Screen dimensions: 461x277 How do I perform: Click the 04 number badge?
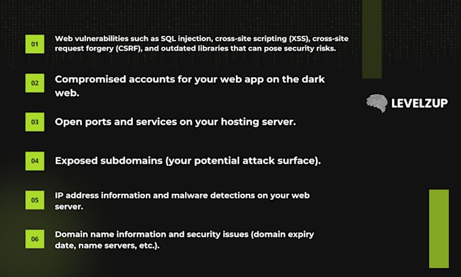tap(35, 161)
